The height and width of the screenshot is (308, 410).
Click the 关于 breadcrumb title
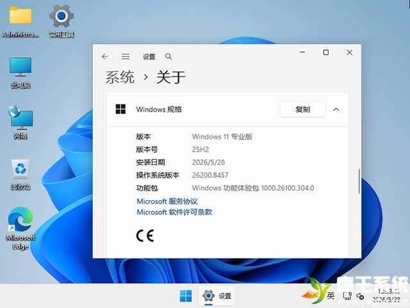171,77
